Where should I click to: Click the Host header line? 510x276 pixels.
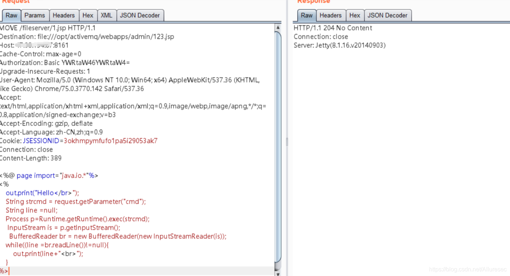[x=34, y=45]
